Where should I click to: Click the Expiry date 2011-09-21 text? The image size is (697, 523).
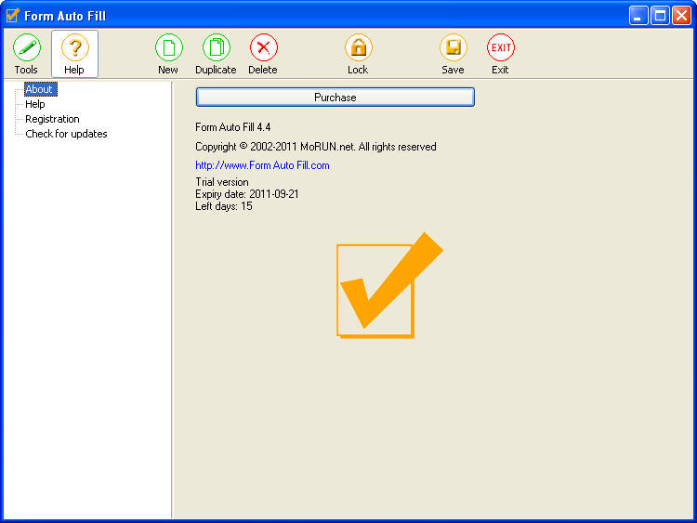(247, 194)
